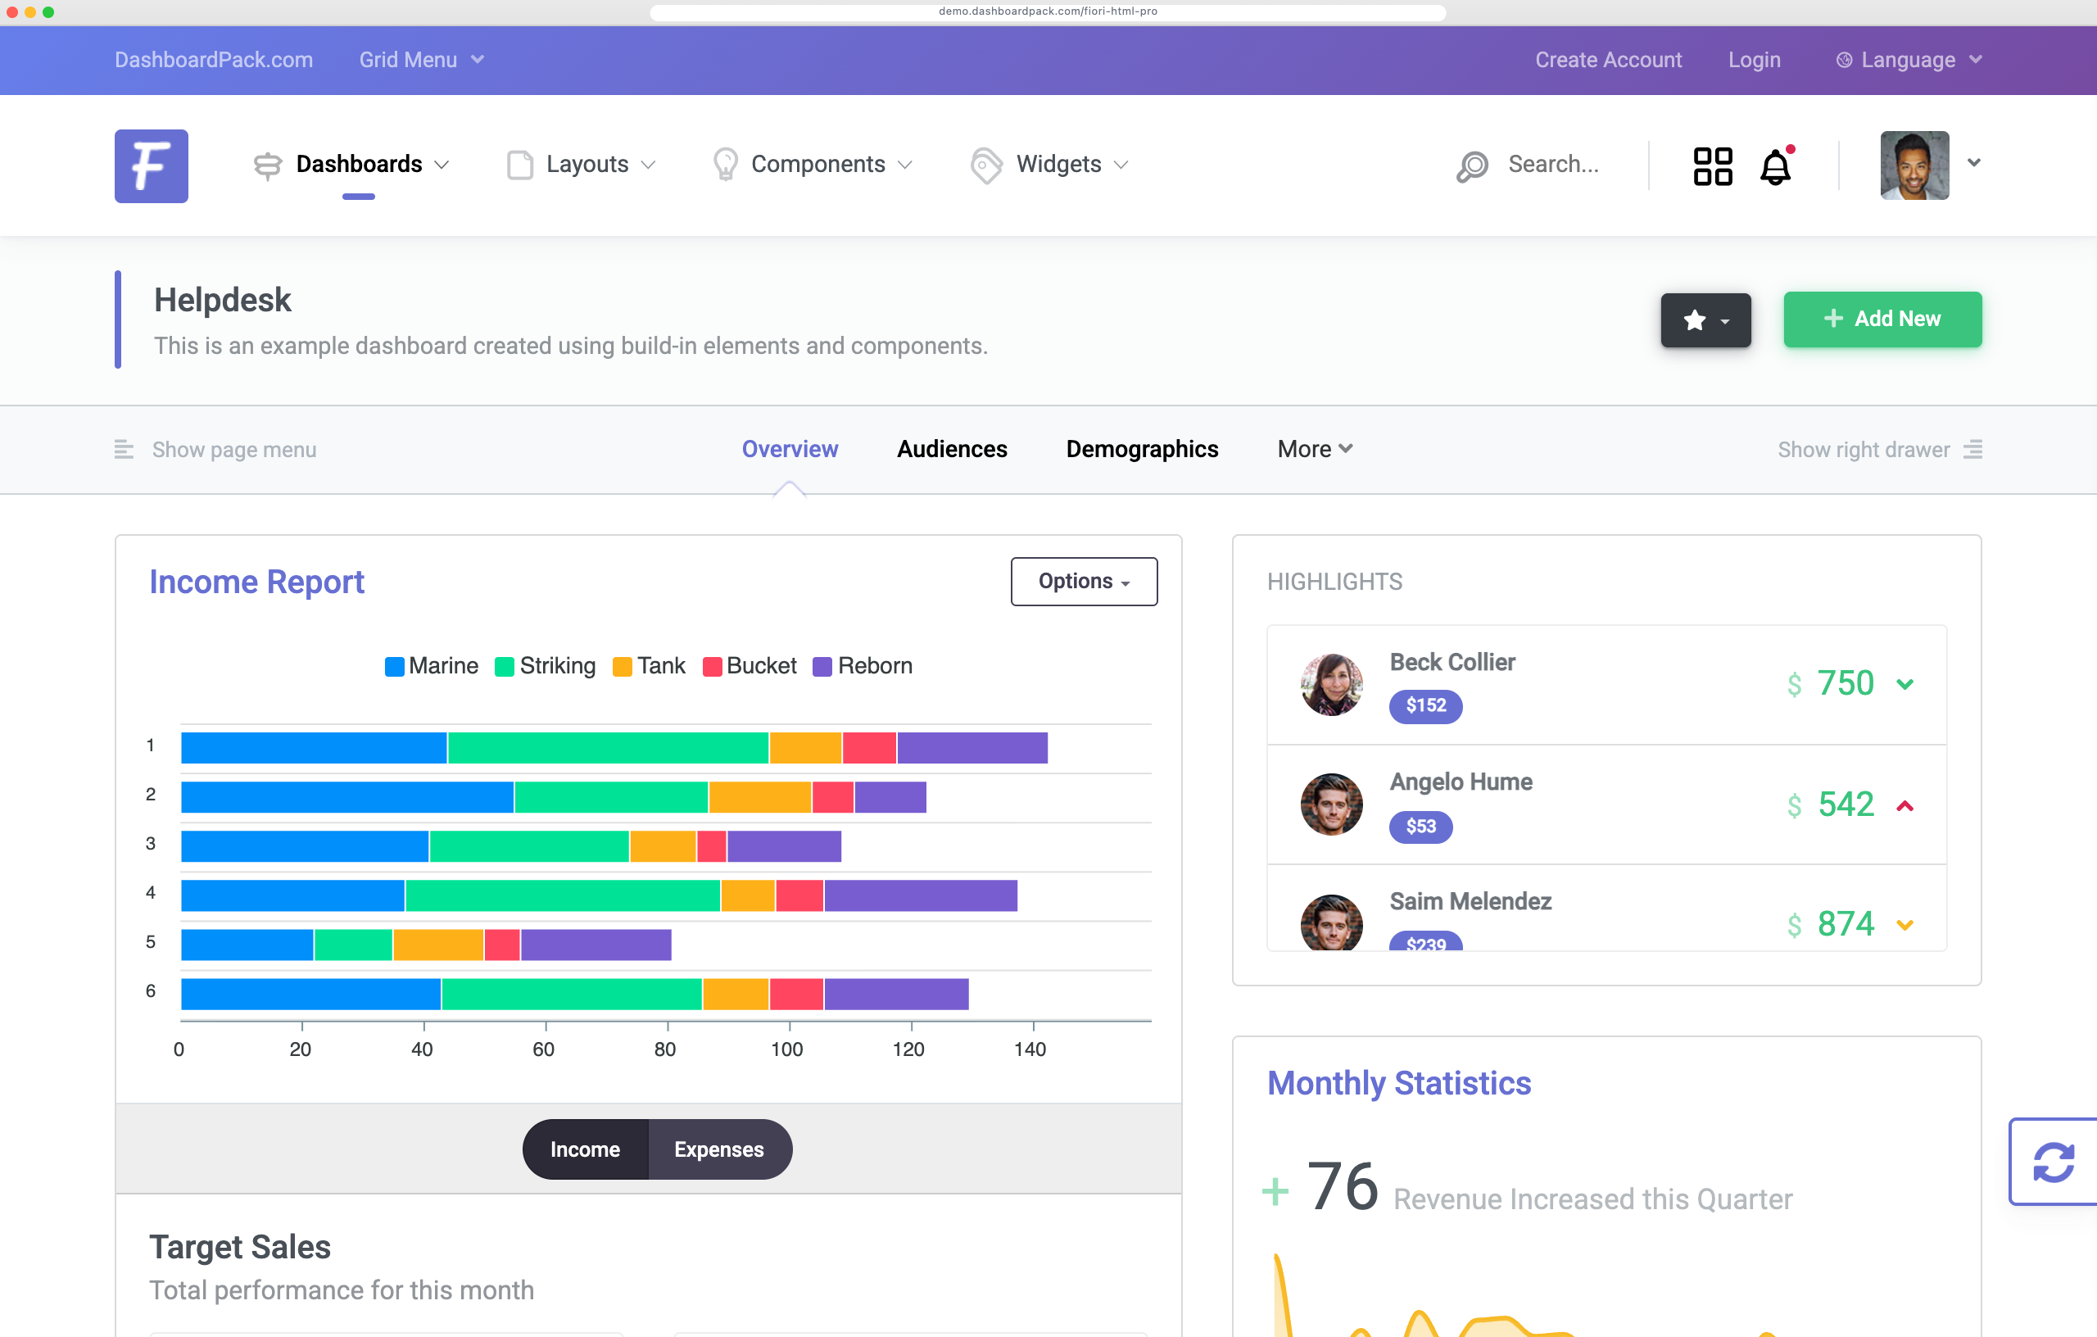Click the DashboardPack.com link
The width and height of the screenshot is (2097, 1337).
click(x=215, y=60)
